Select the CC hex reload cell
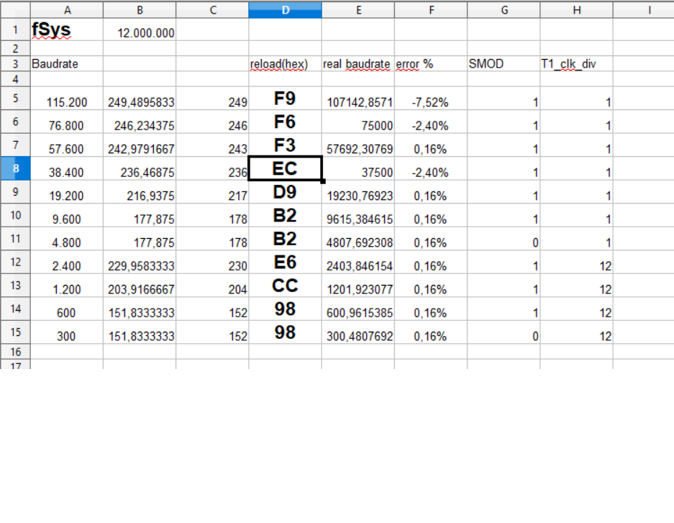The image size is (674, 523). [285, 285]
